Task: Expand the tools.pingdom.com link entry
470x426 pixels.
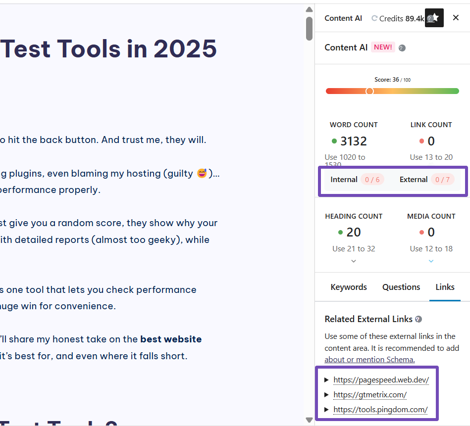Action: pos(326,409)
